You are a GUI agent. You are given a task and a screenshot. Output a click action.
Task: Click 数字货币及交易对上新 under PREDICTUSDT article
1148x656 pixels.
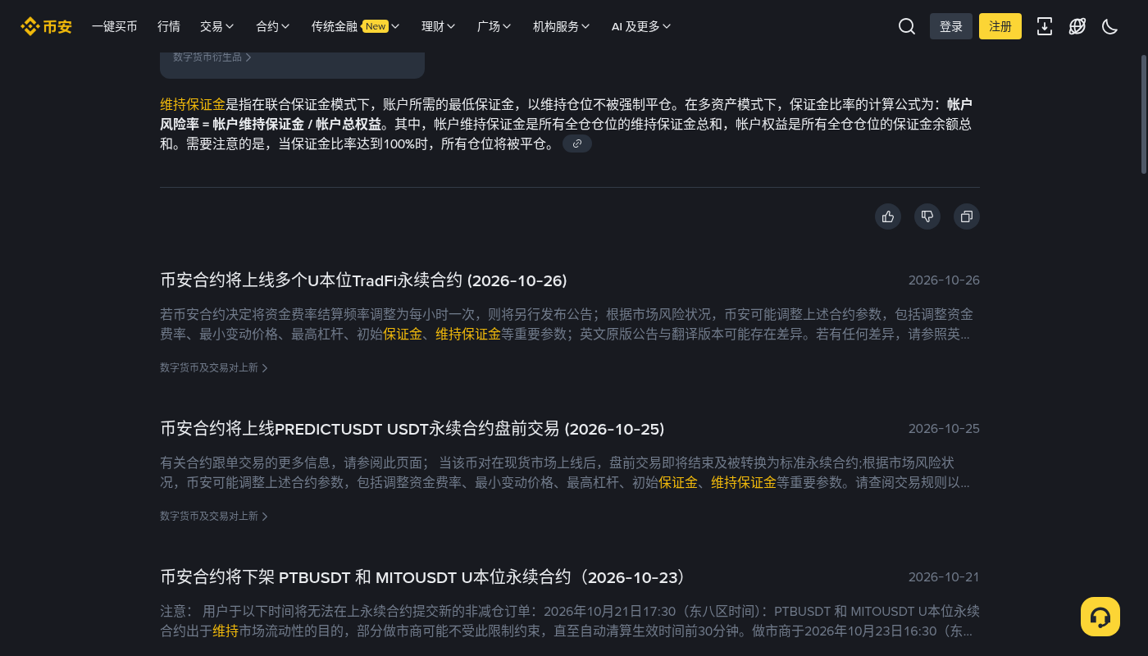click(x=214, y=517)
